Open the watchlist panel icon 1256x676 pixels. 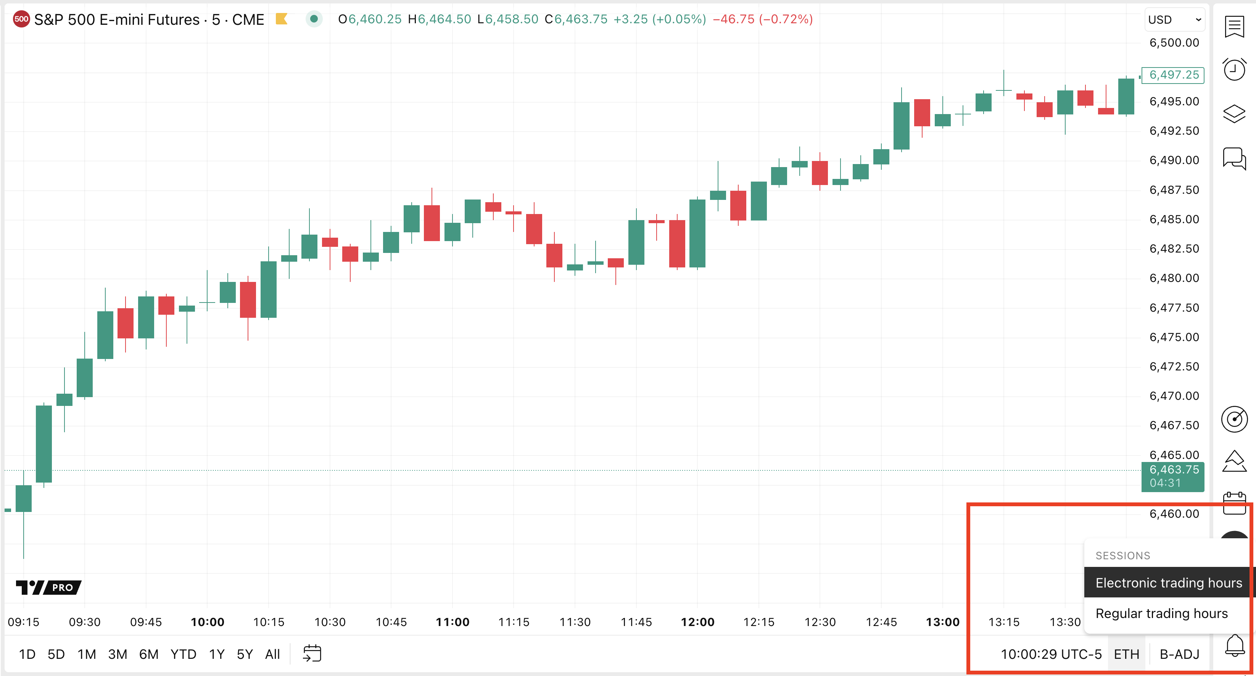pyautogui.click(x=1234, y=26)
